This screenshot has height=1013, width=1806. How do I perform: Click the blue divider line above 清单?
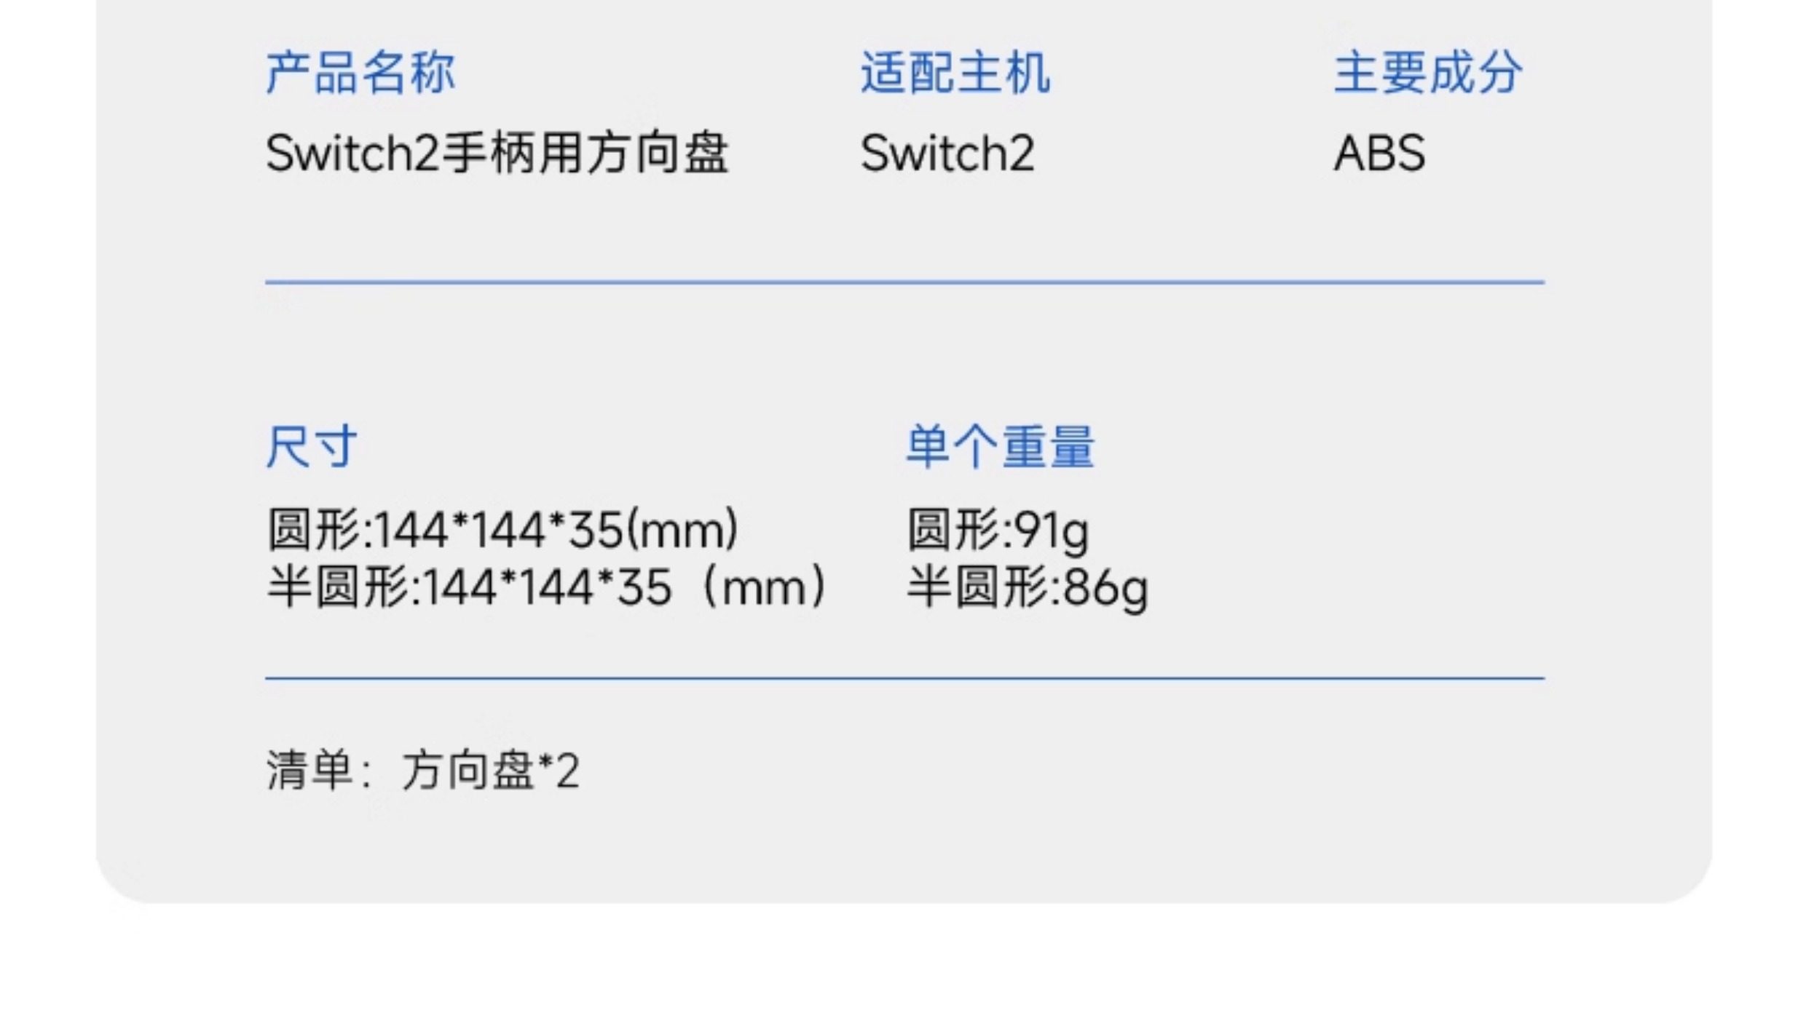(x=903, y=678)
